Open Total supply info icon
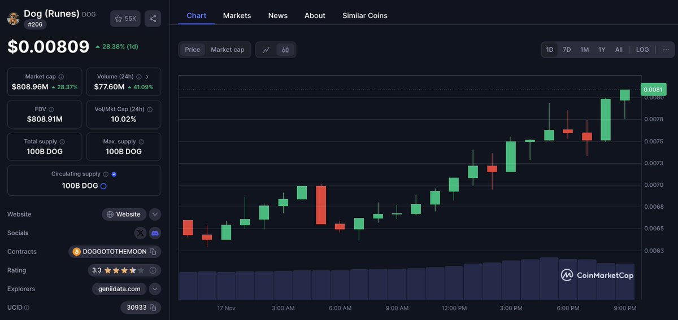The image size is (678, 320). coord(62,142)
